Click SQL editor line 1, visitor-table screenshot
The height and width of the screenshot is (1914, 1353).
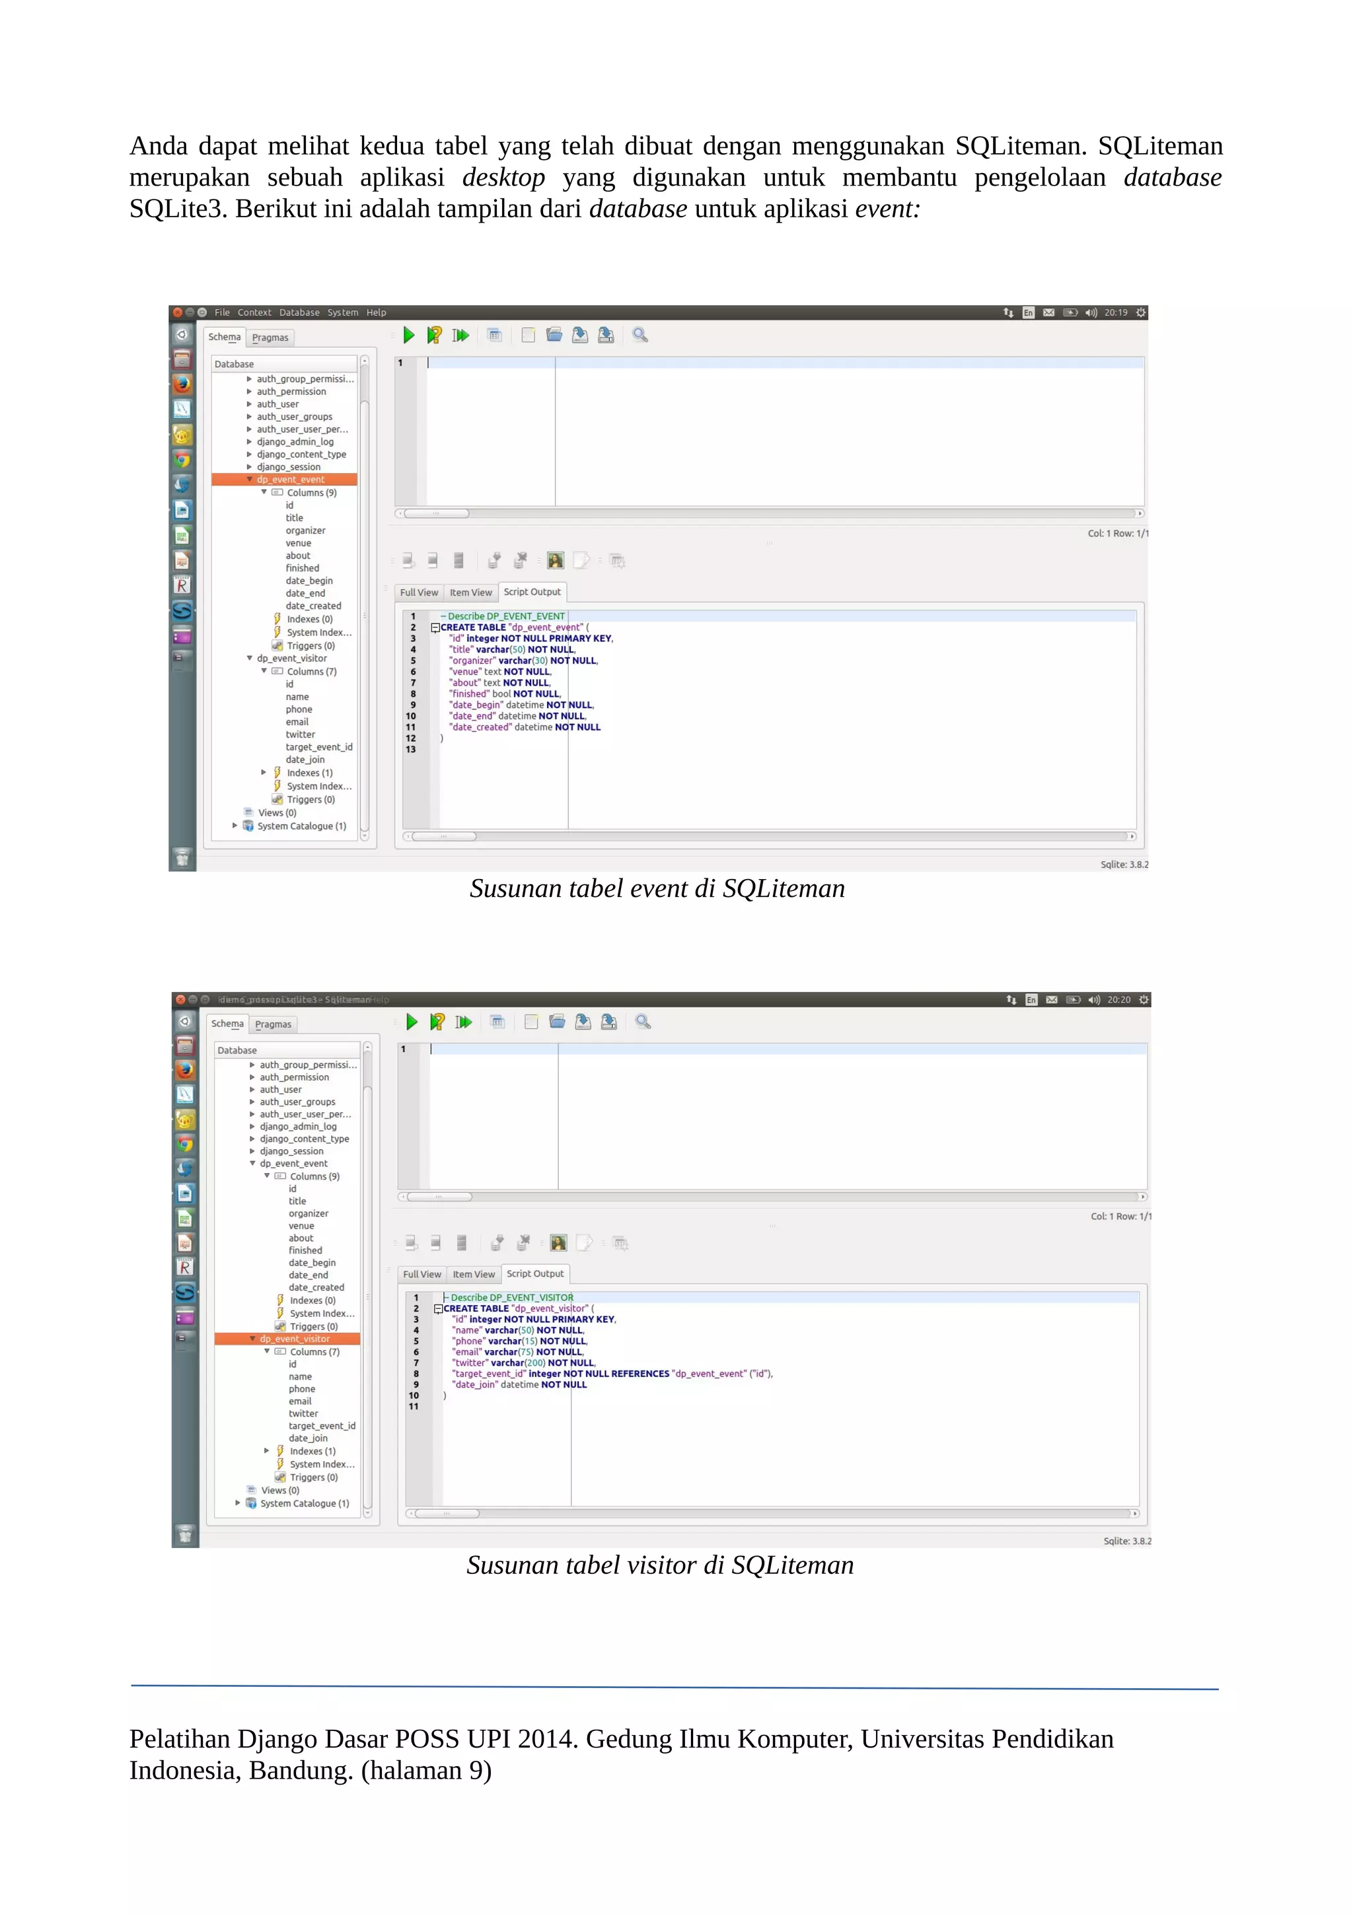pos(789,1049)
